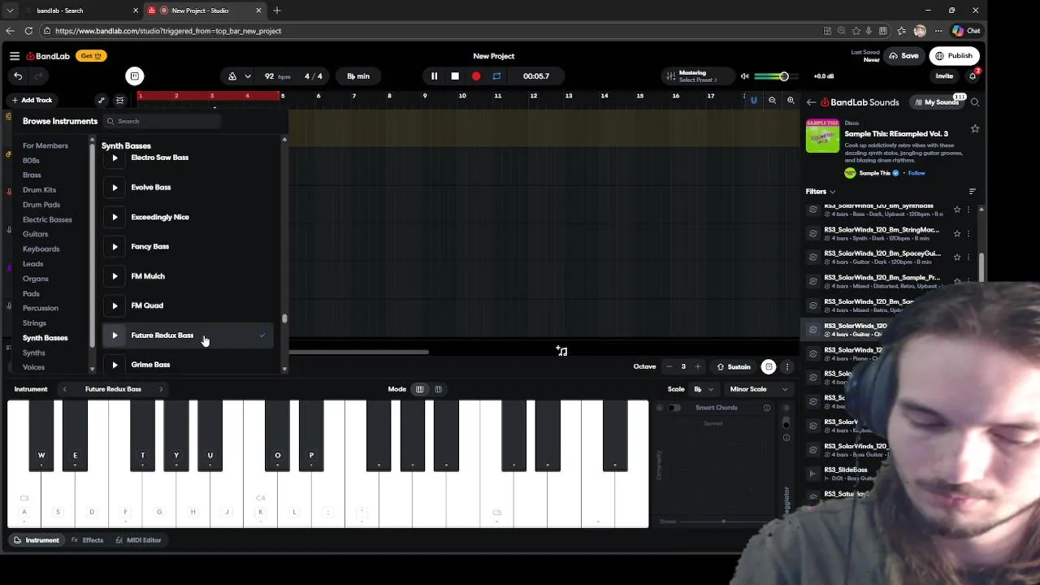Screen dimensions: 1040x585
Task: Click the redo arrow
Action: pyautogui.click(x=37, y=76)
